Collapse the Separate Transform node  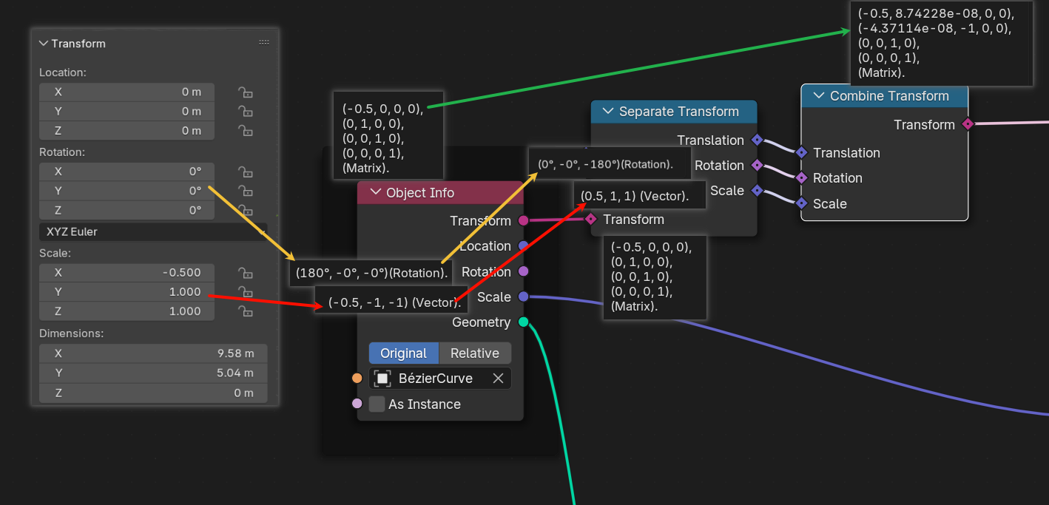(608, 112)
